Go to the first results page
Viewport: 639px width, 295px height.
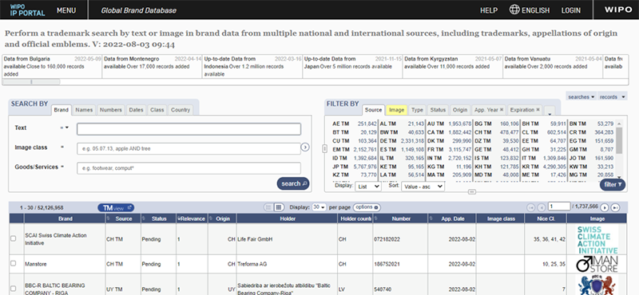click(531, 207)
